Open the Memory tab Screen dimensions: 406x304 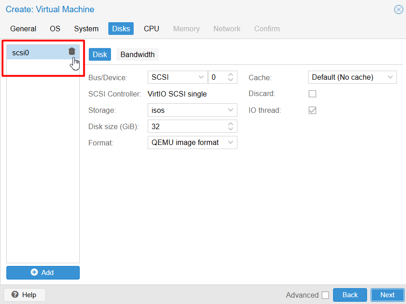tap(186, 29)
